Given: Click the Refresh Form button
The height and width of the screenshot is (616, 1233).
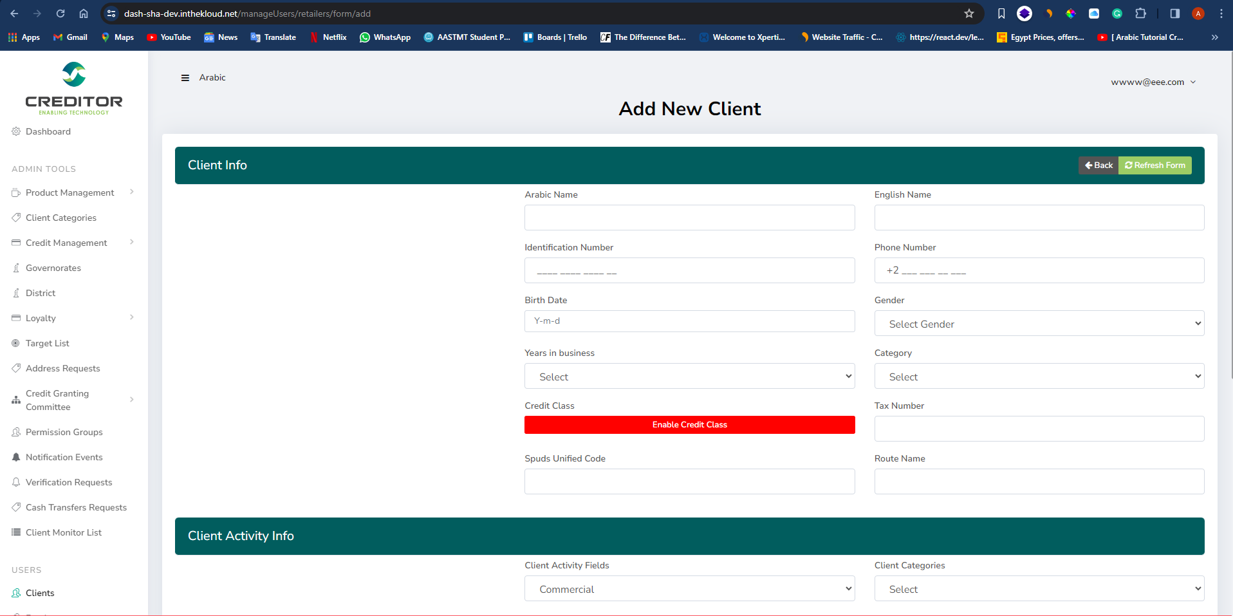Looking at the screenshot, I should (x=1155, y=165).
